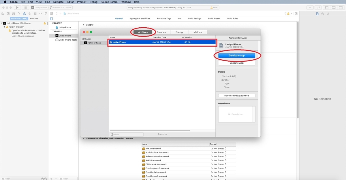
Task: Open the Test navigator diamond icon
Action: (x=29, y=14)
